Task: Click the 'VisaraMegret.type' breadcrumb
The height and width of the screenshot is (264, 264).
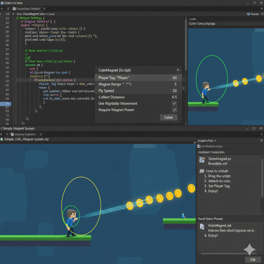Action: 34,14
